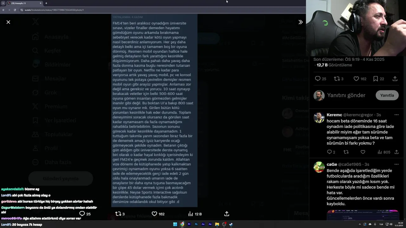This screenshot has height=228, width=406.
Task: Expand hidden system tray icons
Action: [x=360, y=224]
